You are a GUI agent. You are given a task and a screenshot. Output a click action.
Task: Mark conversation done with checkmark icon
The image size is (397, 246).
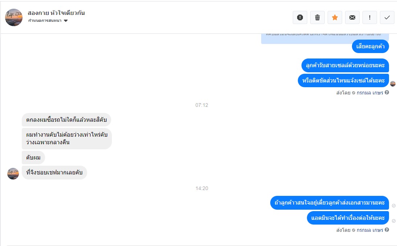tap(387, 17)
